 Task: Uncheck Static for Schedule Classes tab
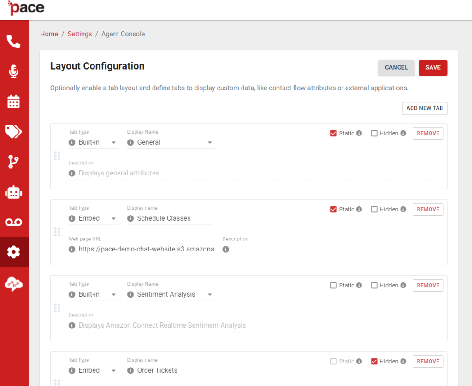pyautogui.click(x=334, y=210)
